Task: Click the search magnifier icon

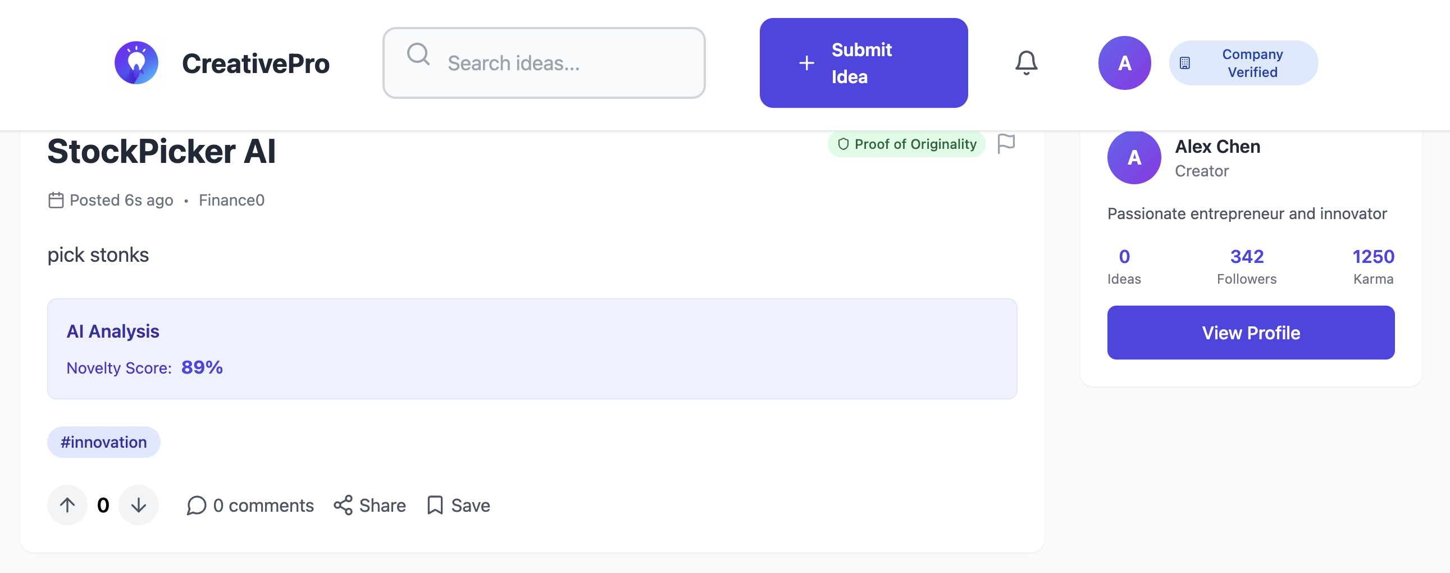Action: click(418, 54)
